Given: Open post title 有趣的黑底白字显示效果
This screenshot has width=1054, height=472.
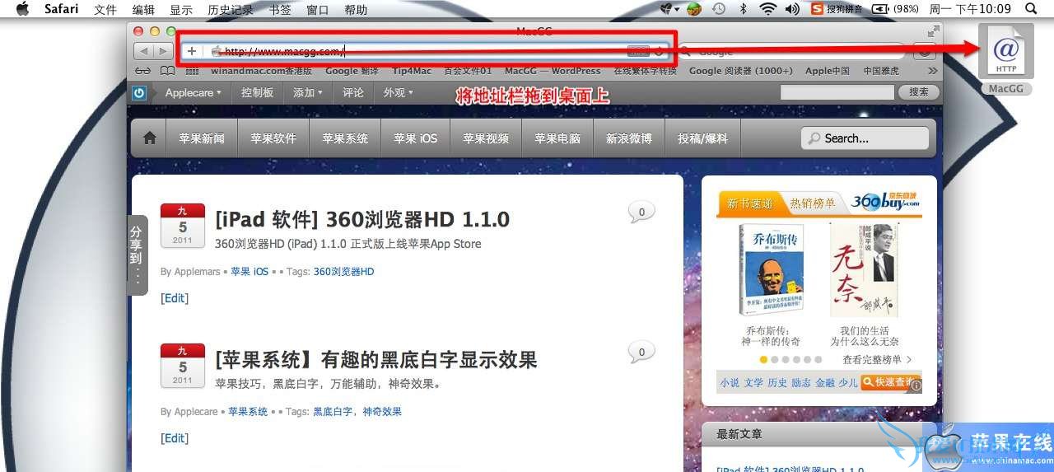Looking at the screenshot, I should click(429, 359).
